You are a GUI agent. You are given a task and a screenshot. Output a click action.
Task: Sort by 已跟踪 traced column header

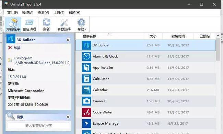(204, 36)
